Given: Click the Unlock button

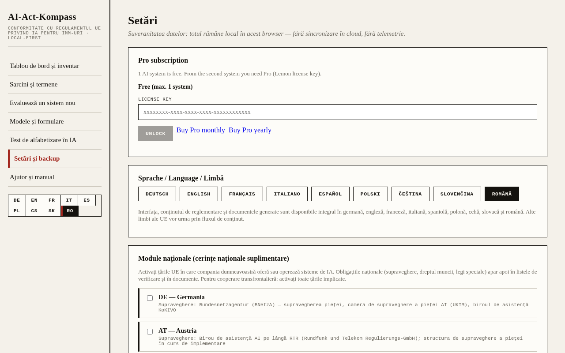Looking at the screenshot, I should point(155,134).
